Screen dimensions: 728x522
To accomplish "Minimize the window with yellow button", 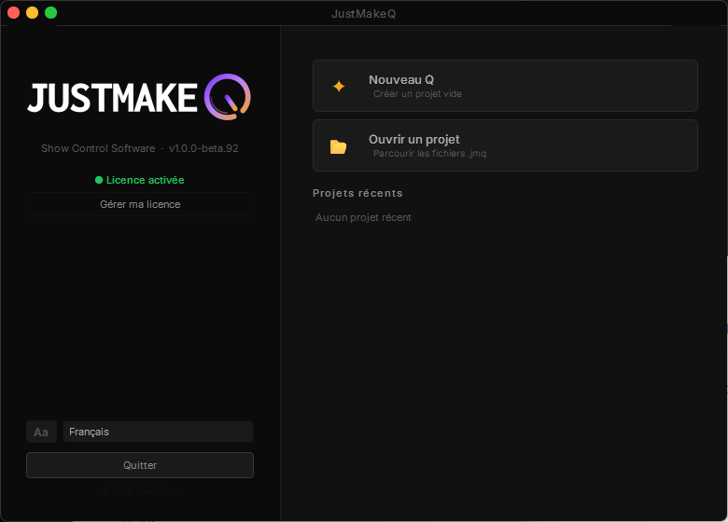I will 32,13.
